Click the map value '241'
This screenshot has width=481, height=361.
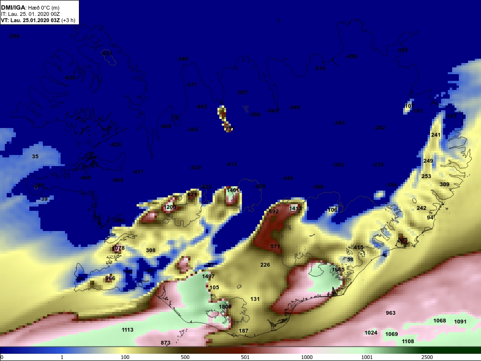point(436,135)
